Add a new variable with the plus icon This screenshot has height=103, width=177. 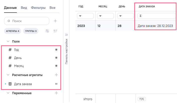[56, 93]
